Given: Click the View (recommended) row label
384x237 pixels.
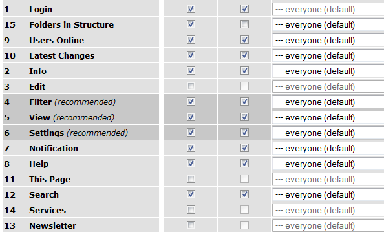Looking at the screenshot, I should (x=72, y=118).
